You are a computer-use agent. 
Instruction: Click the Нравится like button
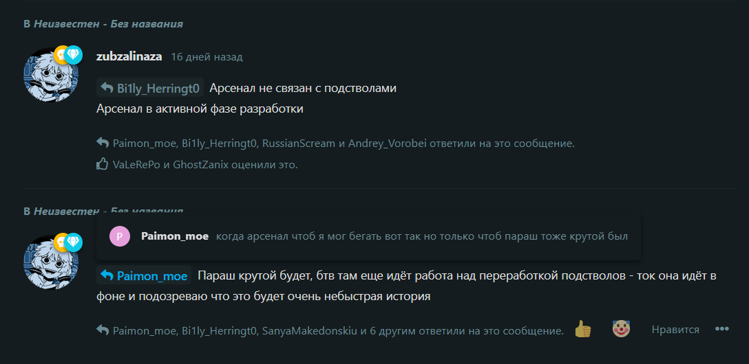coord(675,329)
